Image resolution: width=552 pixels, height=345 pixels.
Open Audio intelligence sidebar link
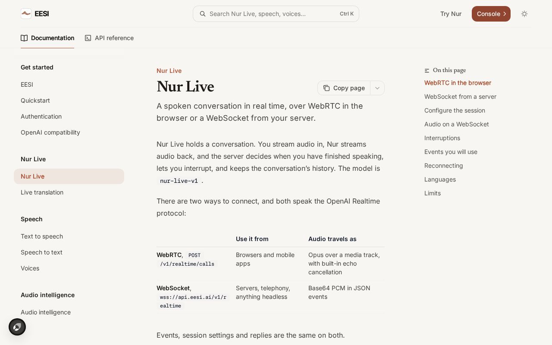click(x=69, y=312)
